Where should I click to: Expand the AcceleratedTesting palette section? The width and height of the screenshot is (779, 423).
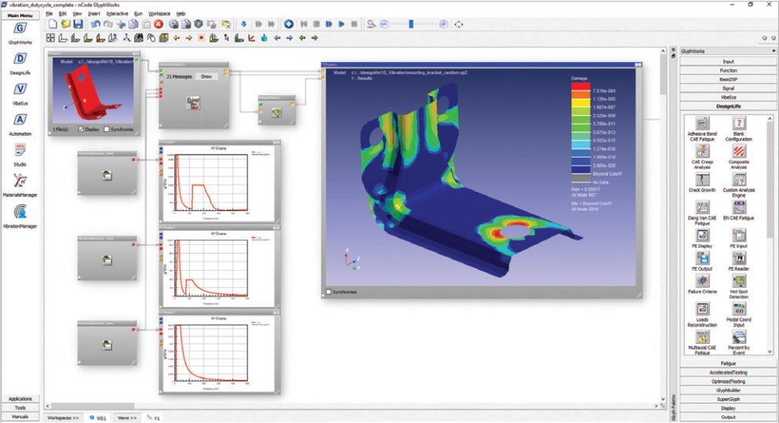[x=728, y=372]
